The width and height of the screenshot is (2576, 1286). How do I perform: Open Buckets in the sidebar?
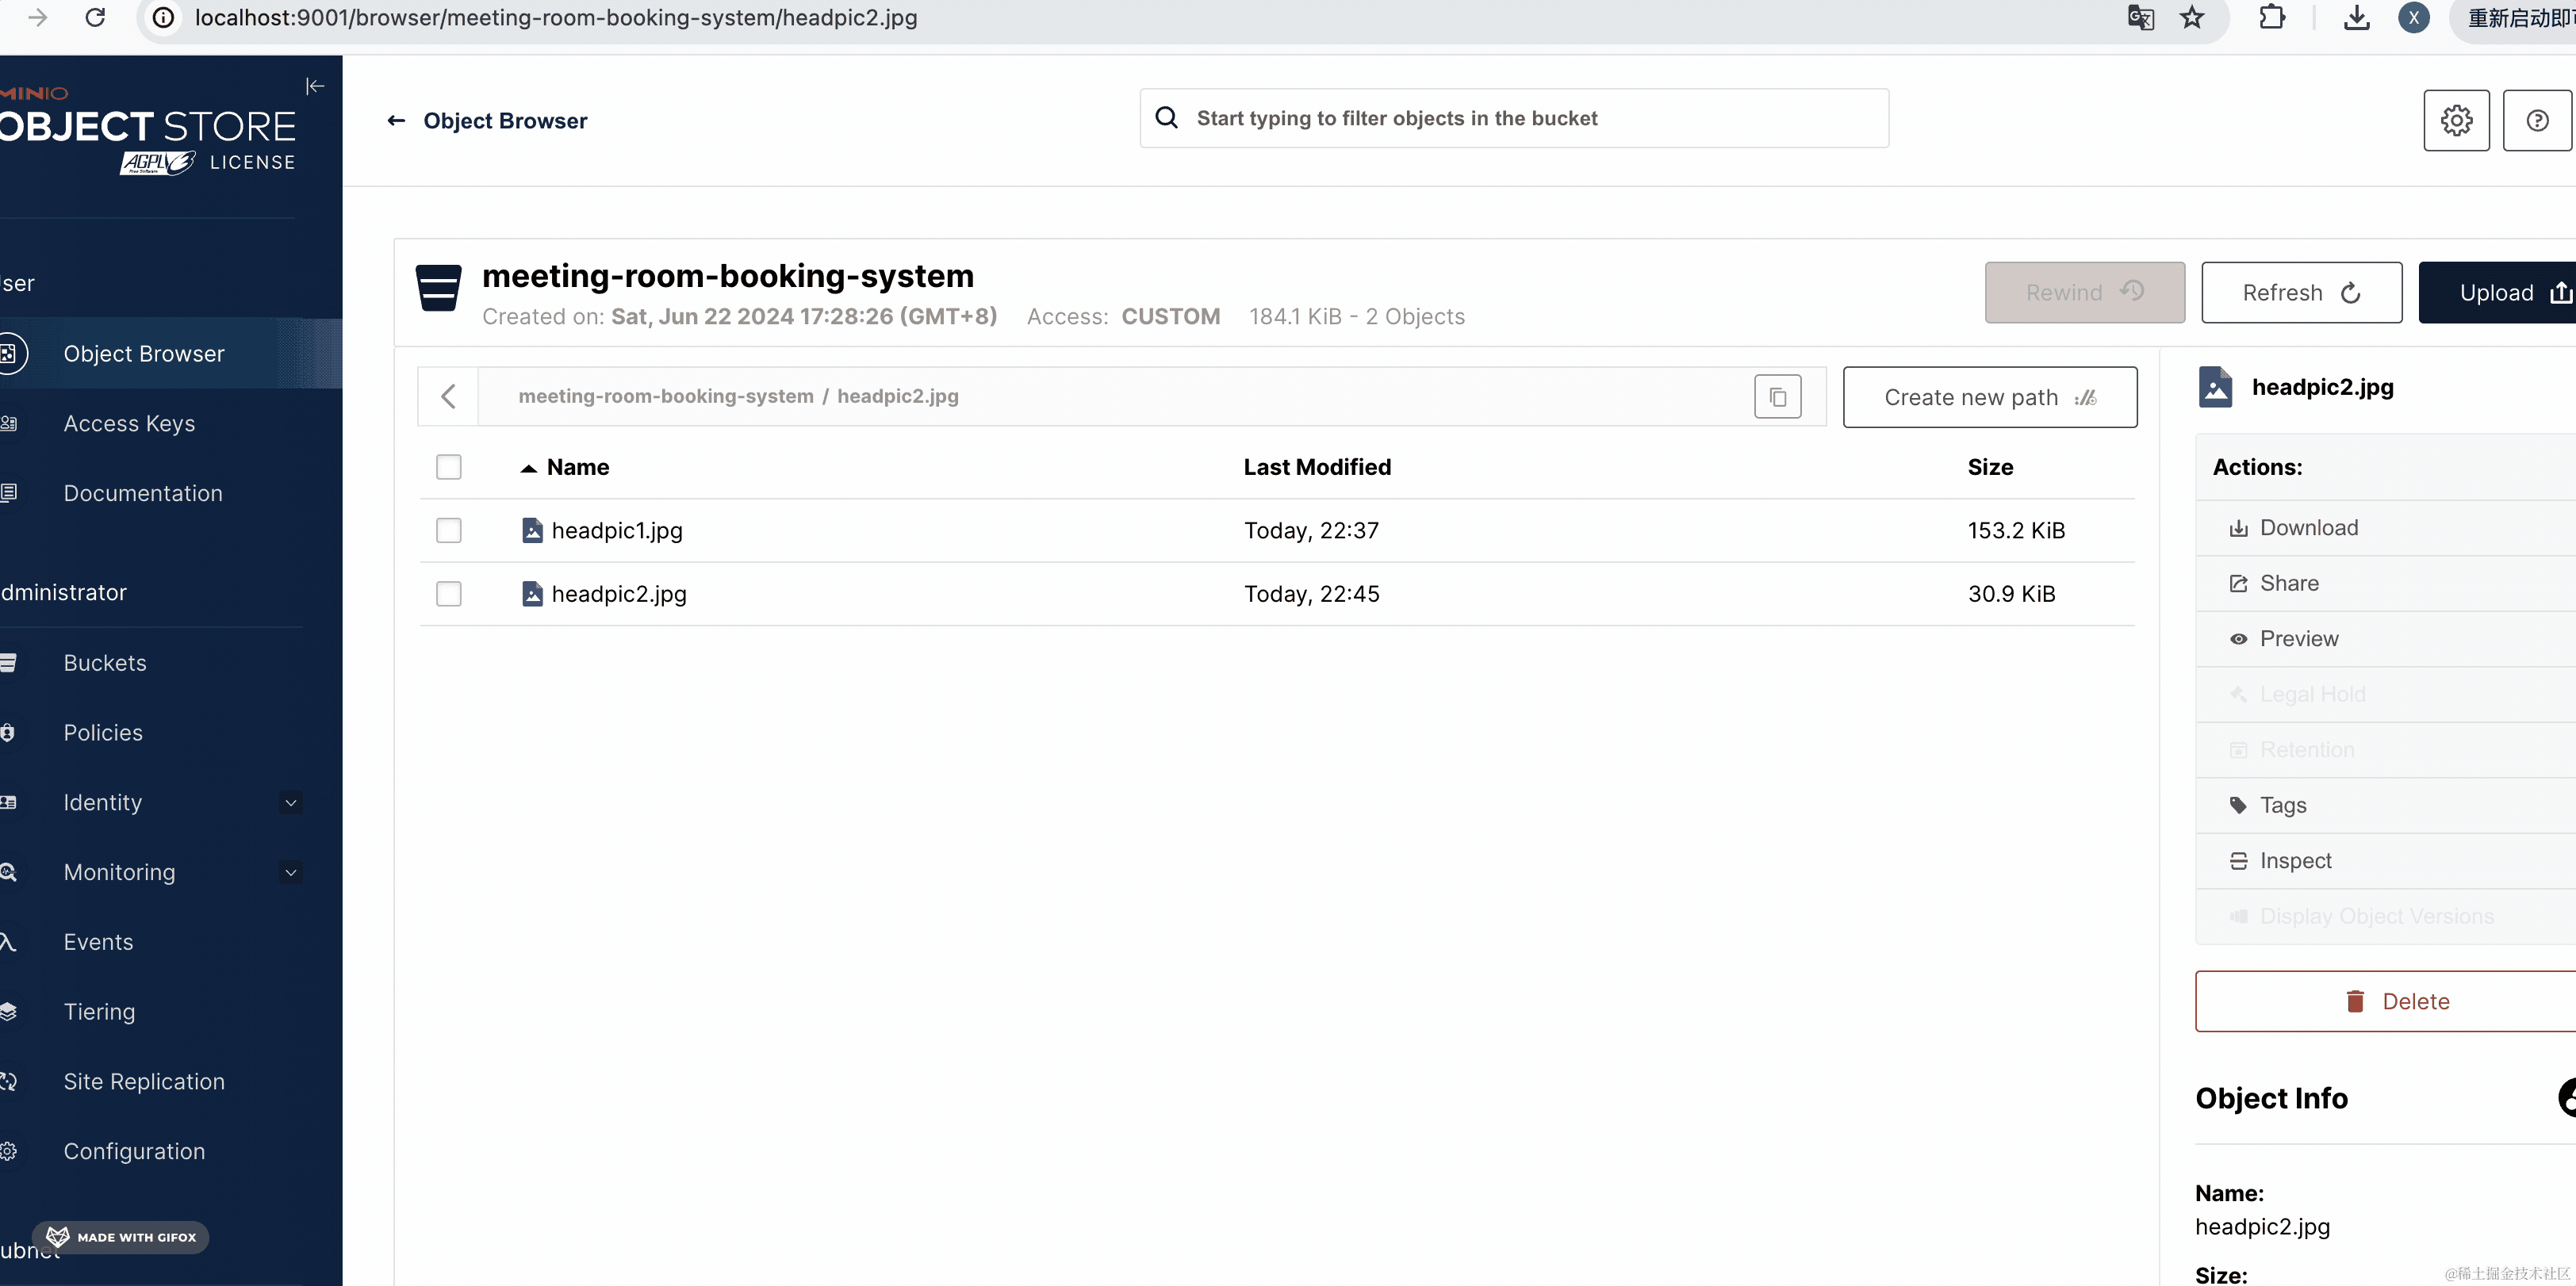pyautogui.click(x=105, y=663)
